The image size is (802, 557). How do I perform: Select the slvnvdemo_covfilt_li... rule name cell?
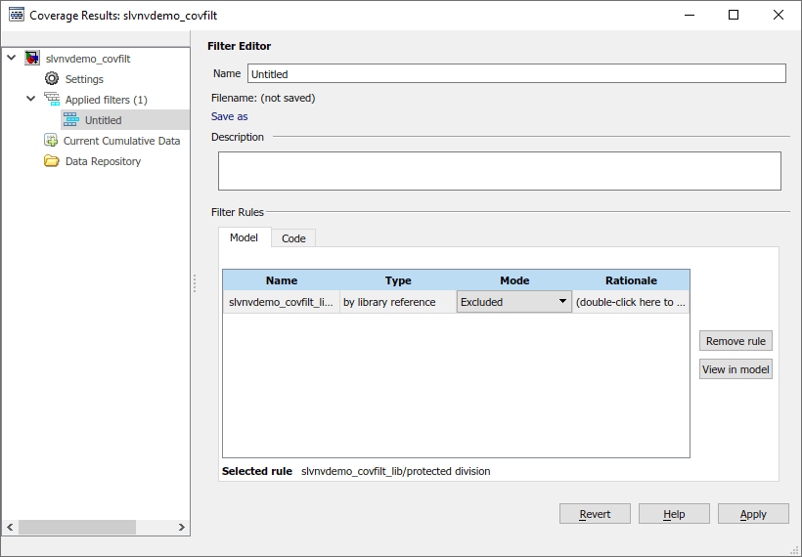tap(282, 302)
